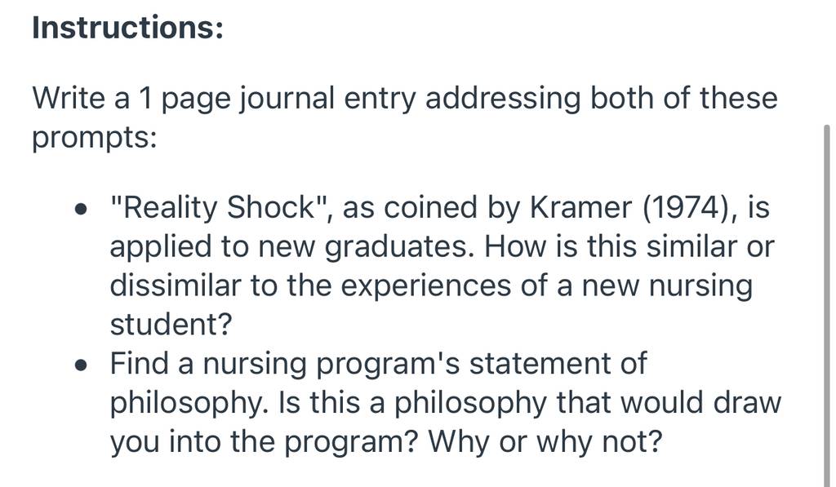Screen dimensions: 836x487
Task: Place cursor on the word 'journal'
Action: pos(287,99)
